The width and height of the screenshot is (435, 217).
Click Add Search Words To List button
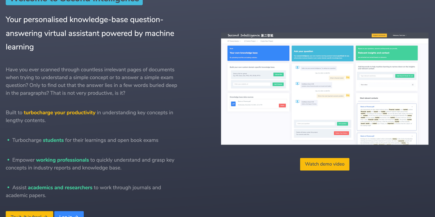(x=405, y=76)
